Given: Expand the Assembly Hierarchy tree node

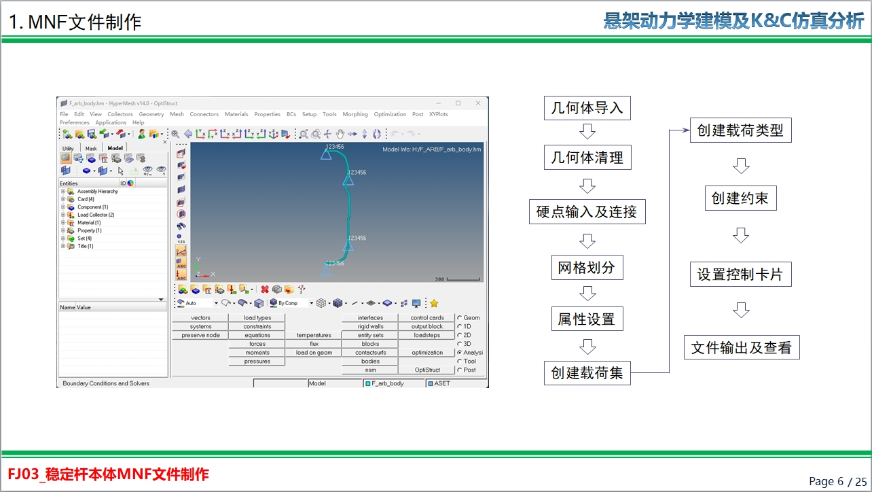Looking at the screenshot, I should (x=63, y=192).
